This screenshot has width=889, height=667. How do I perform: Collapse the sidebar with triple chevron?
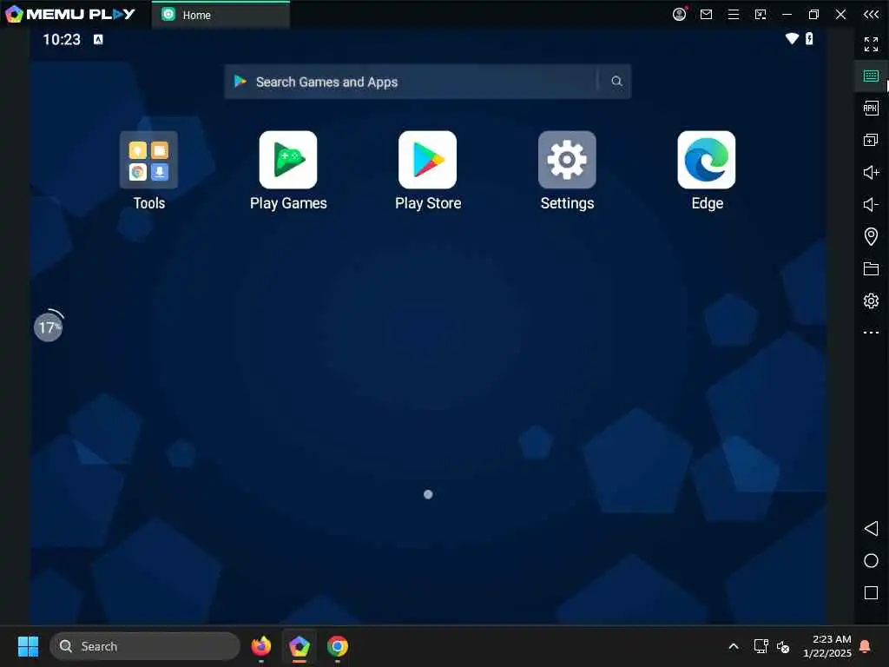(x=871, y=15)
